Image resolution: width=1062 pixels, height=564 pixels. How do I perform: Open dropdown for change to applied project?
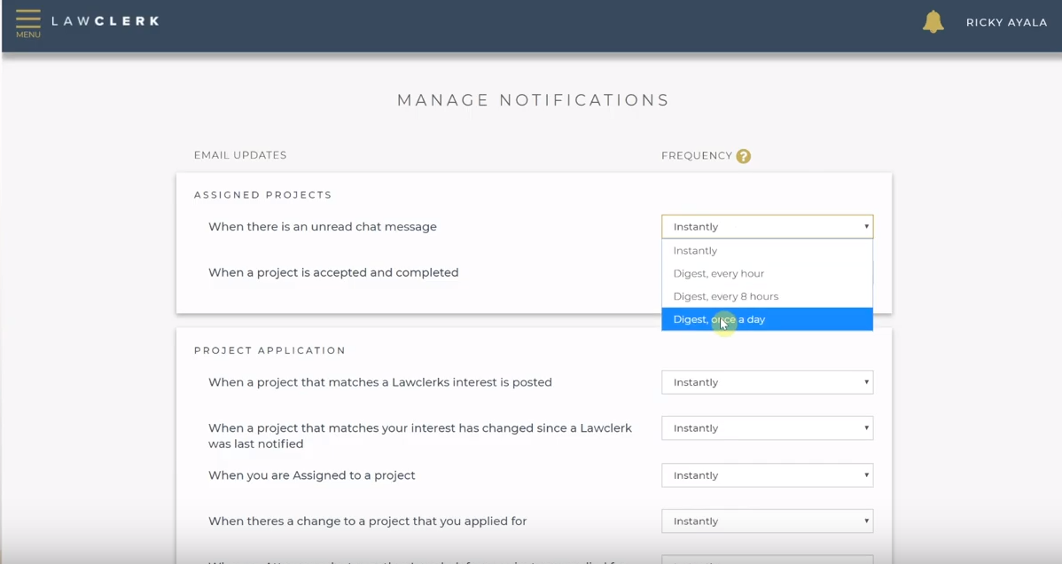point(767,521)
